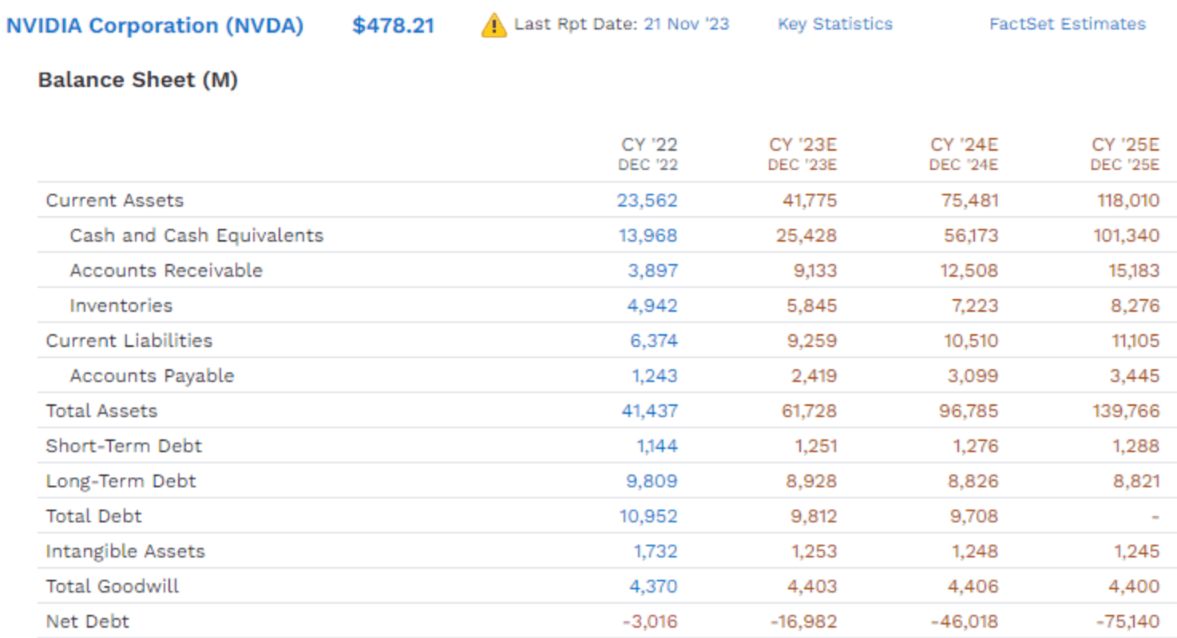Click Total Debt estimate 9,708

(x=973, y=516)
